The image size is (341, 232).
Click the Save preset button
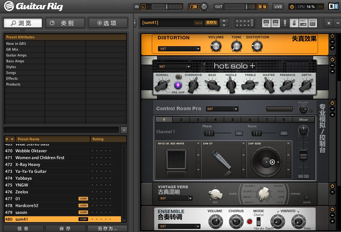[x=198, y=23]
